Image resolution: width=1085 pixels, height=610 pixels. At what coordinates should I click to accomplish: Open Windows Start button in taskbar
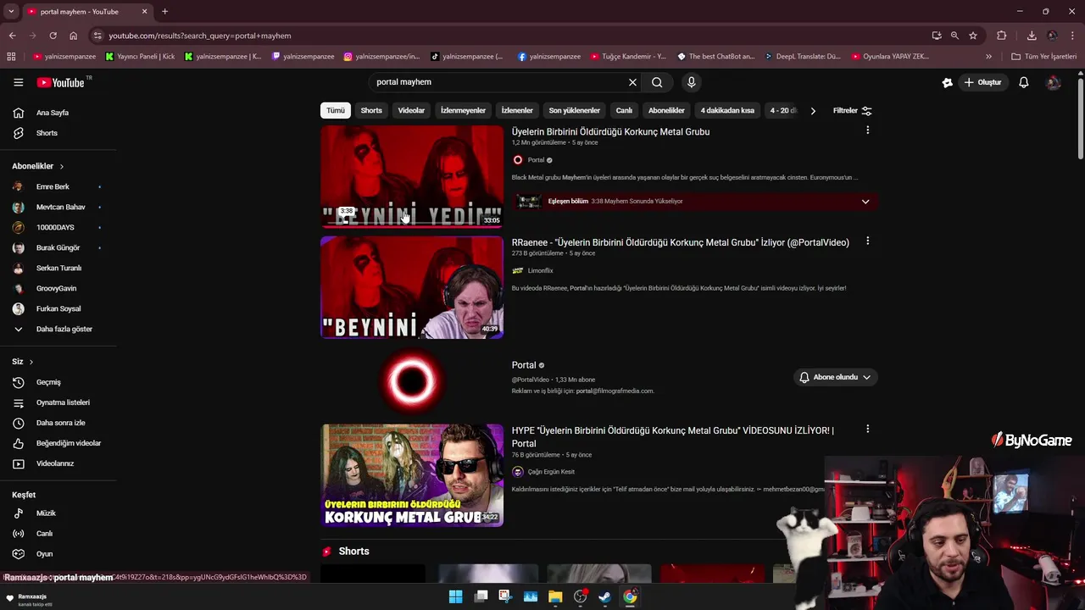(455, 596)
